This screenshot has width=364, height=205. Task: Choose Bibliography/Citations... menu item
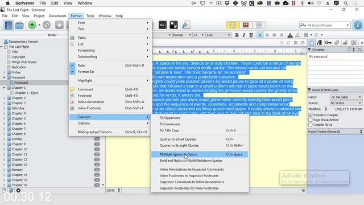click(110, 132)
